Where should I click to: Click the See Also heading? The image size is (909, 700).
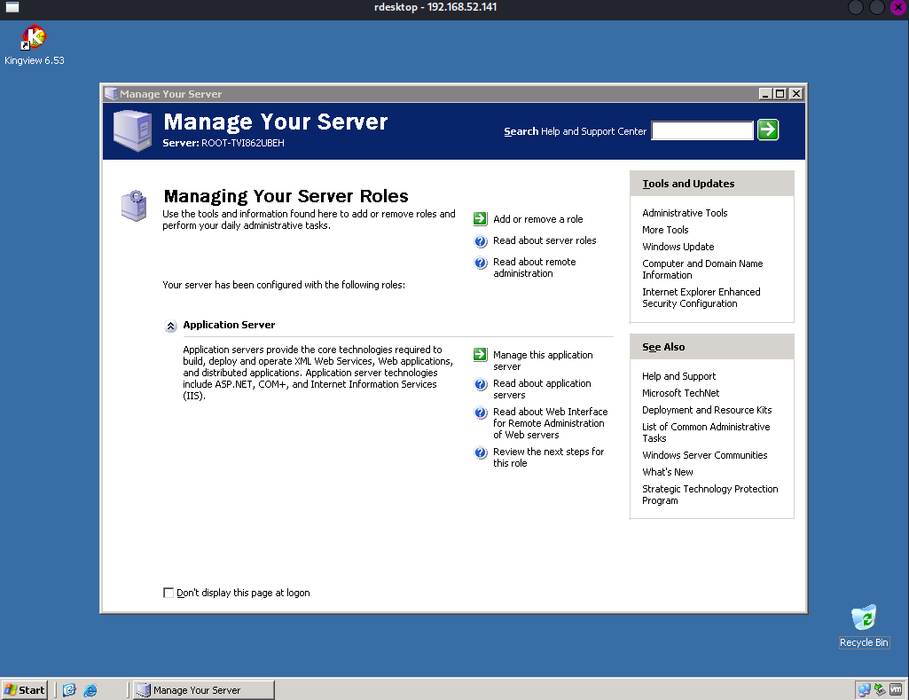tap(663, 347)
